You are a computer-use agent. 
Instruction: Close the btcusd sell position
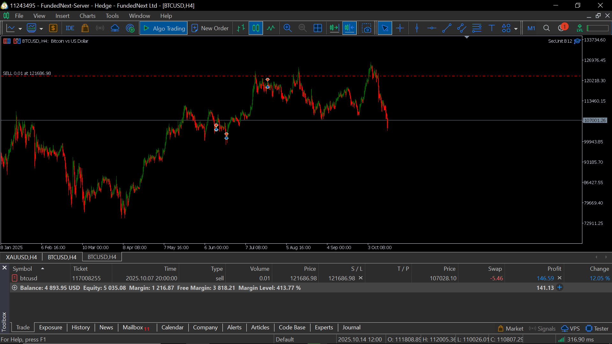559,278
